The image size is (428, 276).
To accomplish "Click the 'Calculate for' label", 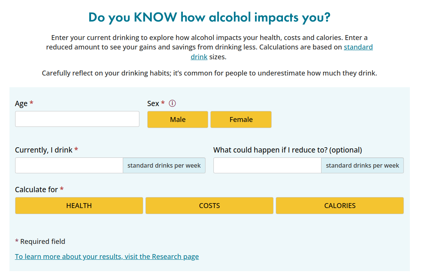I will click(36, 190).
